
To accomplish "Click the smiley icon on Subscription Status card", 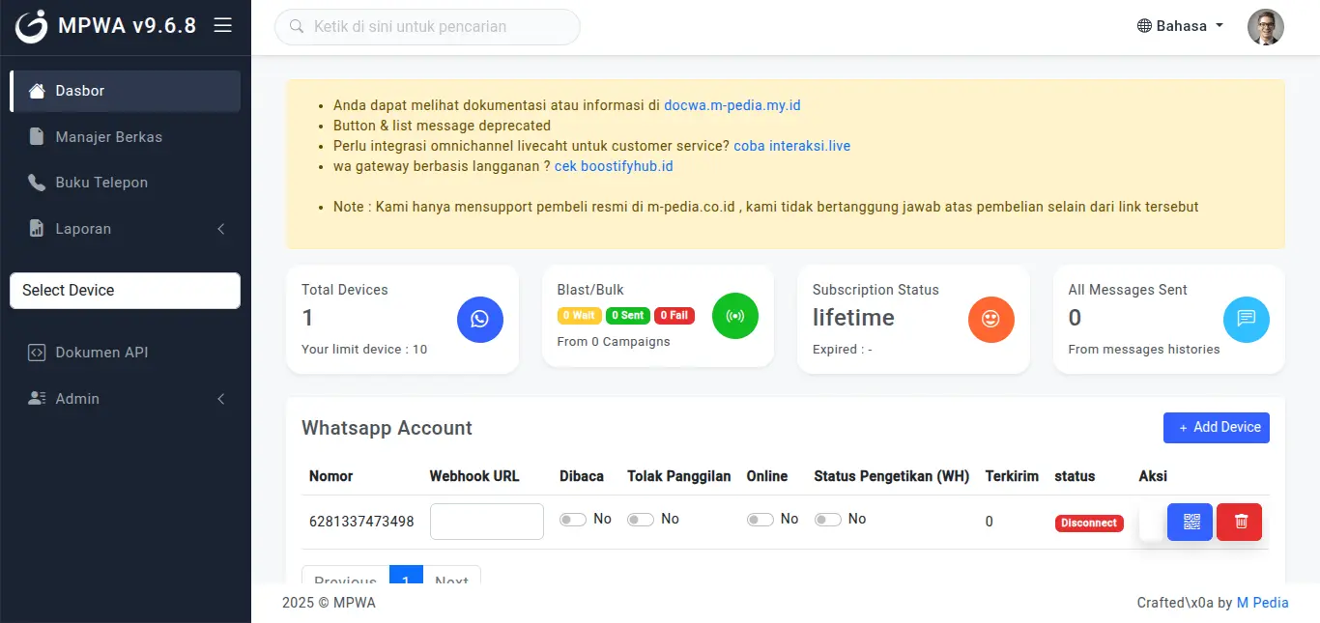I will (991, 320).
